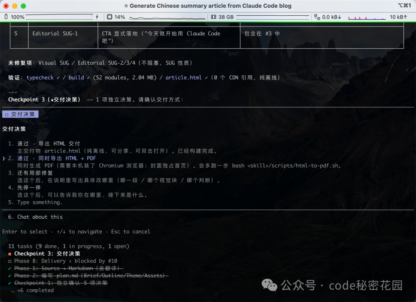
Task: Click table cell with CTA 显式落地 text
Action: [169, 37]
